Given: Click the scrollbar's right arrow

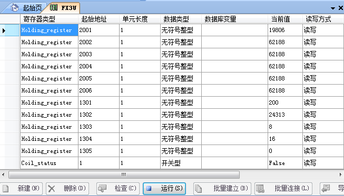Looking at the screenshot, I should point(341,174).
